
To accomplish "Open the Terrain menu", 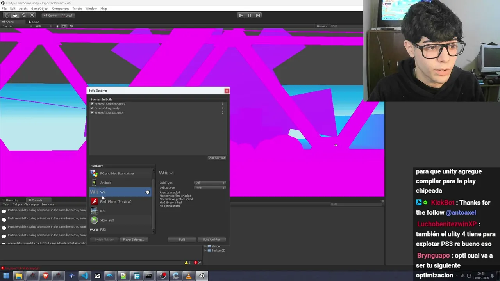I will 77,9.
